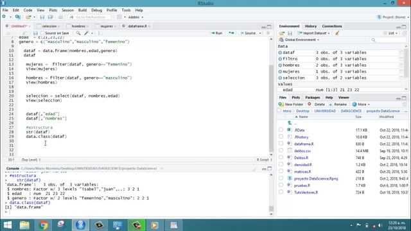
Task: Expand the More dropdown in Files pane
Action: pyautogui.click(x=361, y=104)
